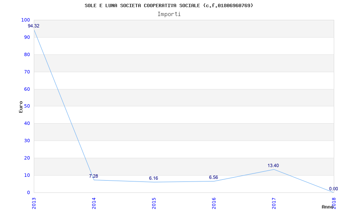
Task: Pick the 7.28 data label
Action: [93, 176]
